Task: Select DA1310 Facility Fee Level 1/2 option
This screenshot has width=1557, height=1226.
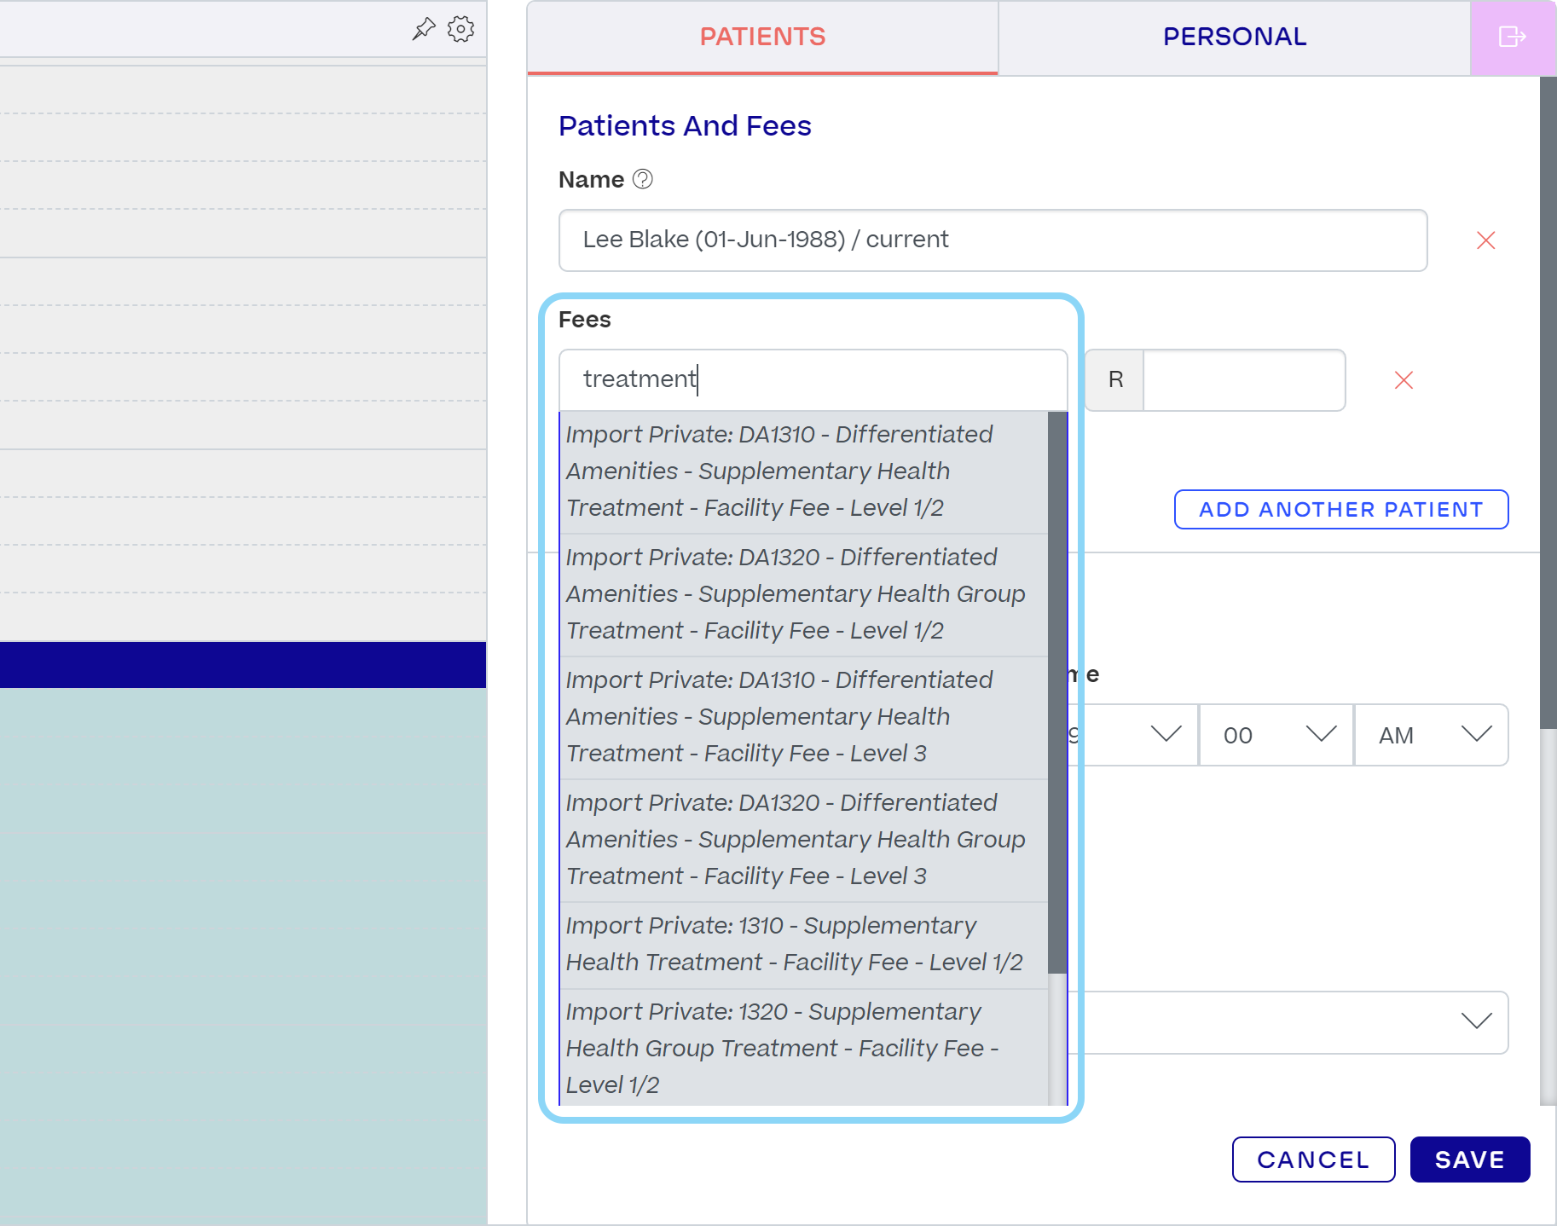Action: click(x=803, y=471)
